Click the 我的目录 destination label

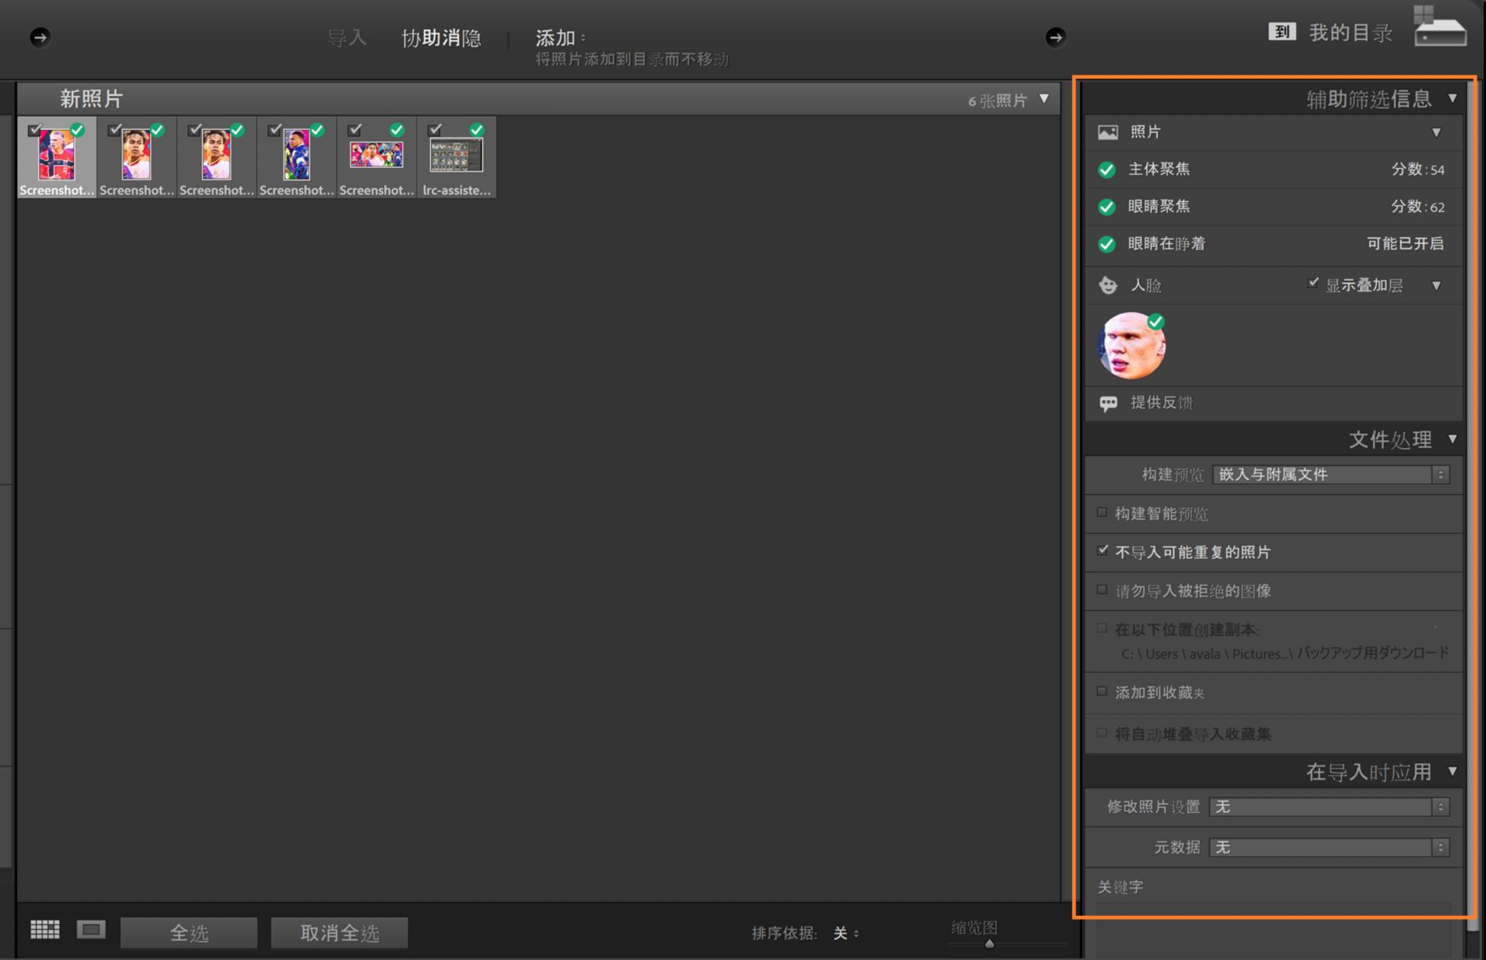pyautogui.click(x=1351, y=32)
